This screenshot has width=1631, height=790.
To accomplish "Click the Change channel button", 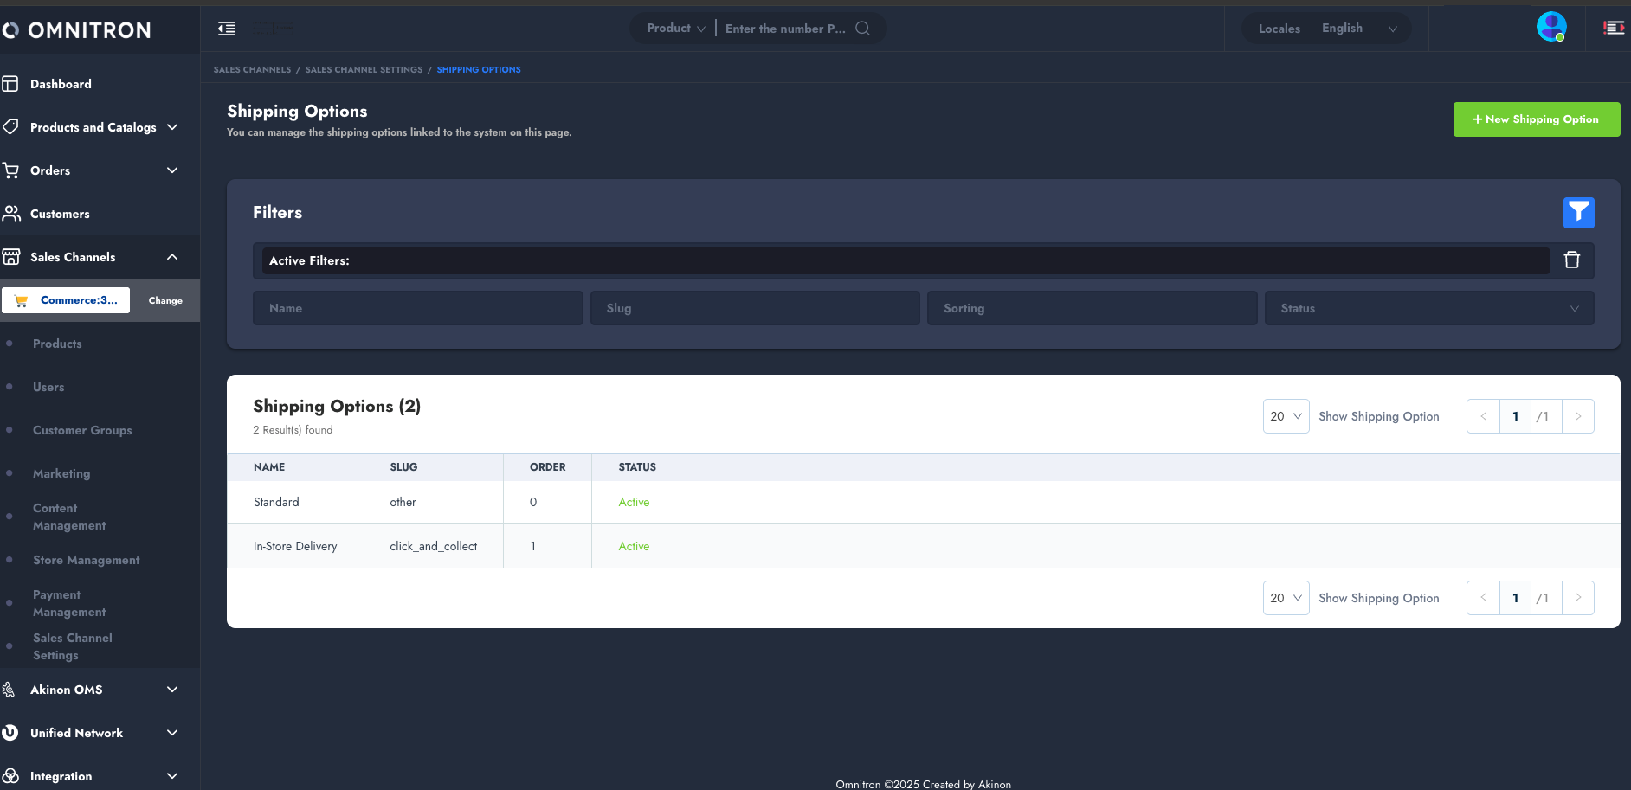I will pos(165,300).
